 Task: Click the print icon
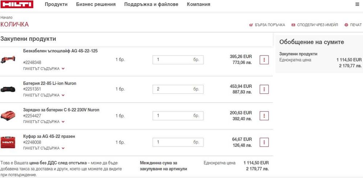pos(346,25)
